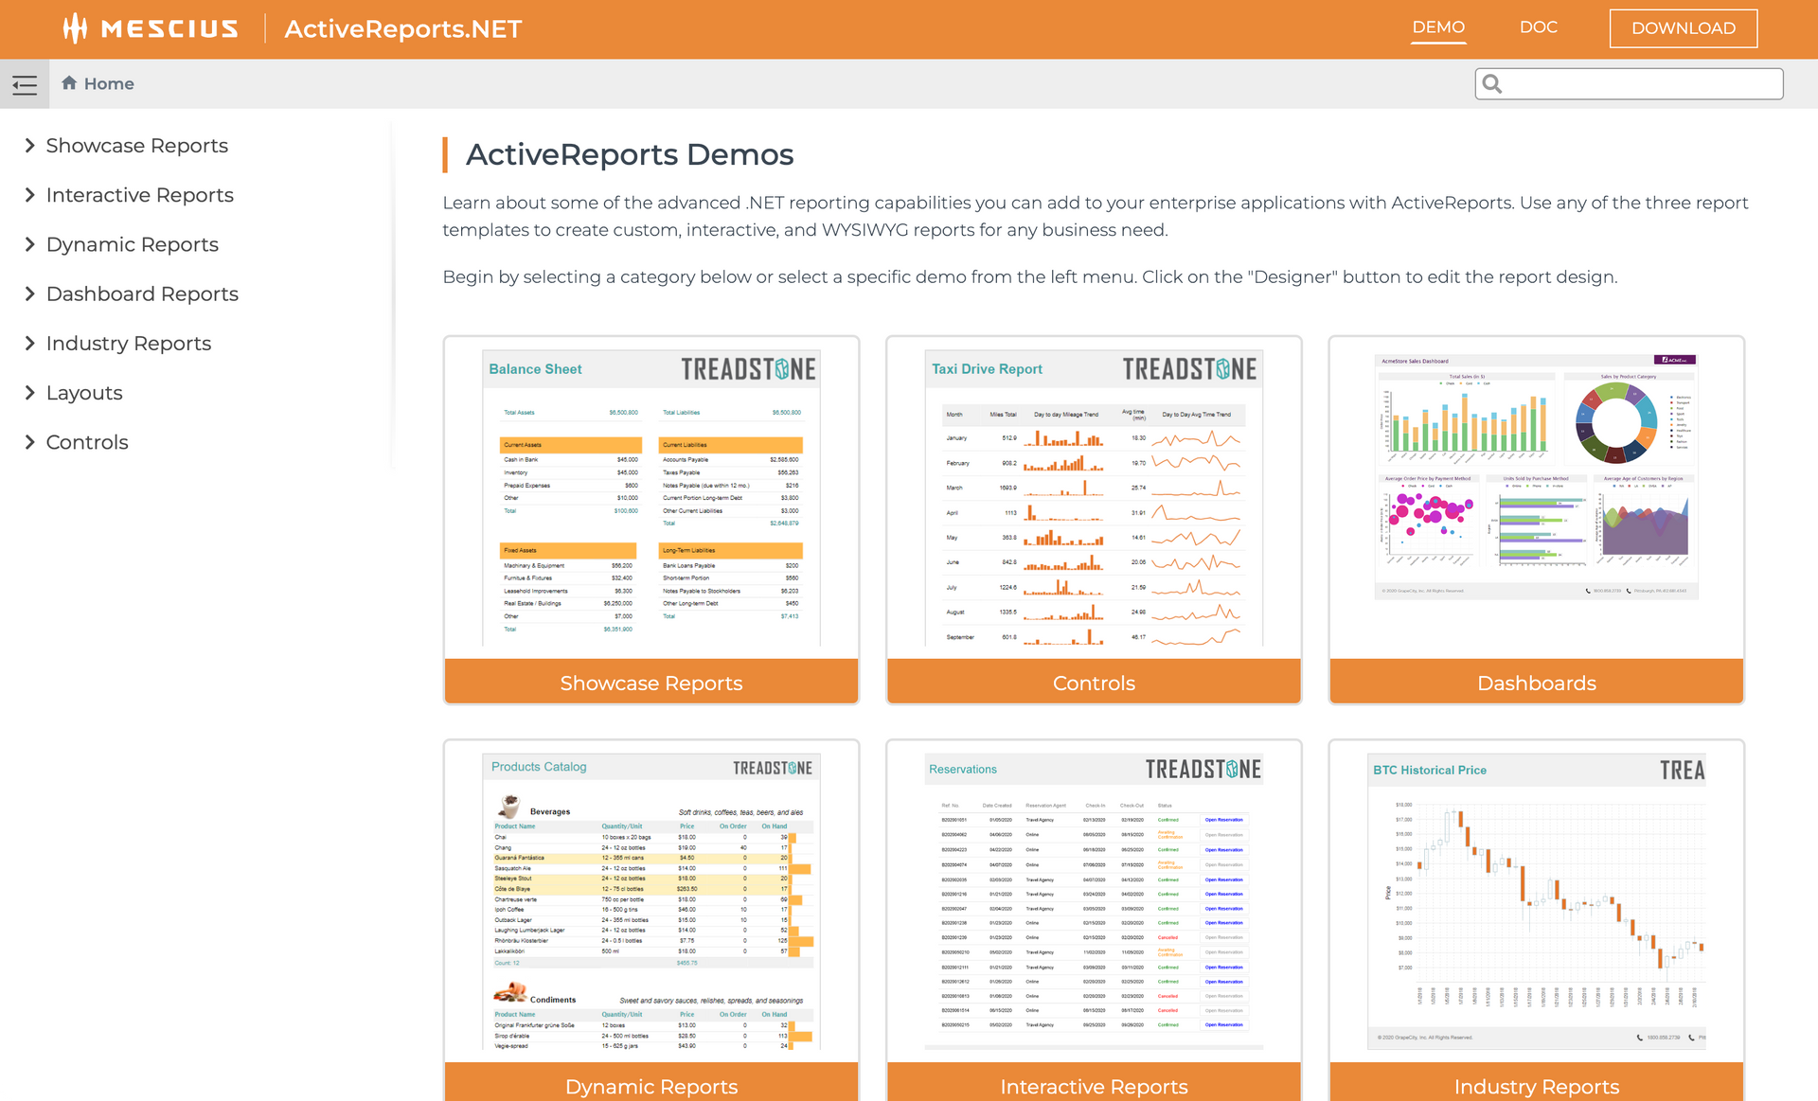The height and width of the screenshot is (1101, 1818).
Task: Open the Taxi Drive Report thumbnail
Action: tap(1094, 498)
